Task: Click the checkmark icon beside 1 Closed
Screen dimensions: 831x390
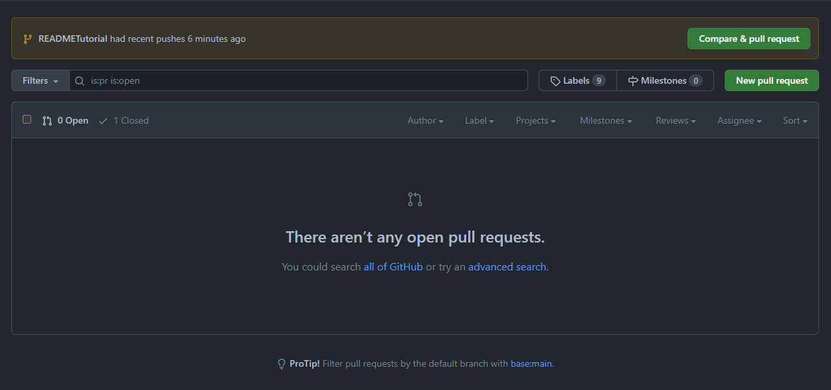Action: coord(103,120)
